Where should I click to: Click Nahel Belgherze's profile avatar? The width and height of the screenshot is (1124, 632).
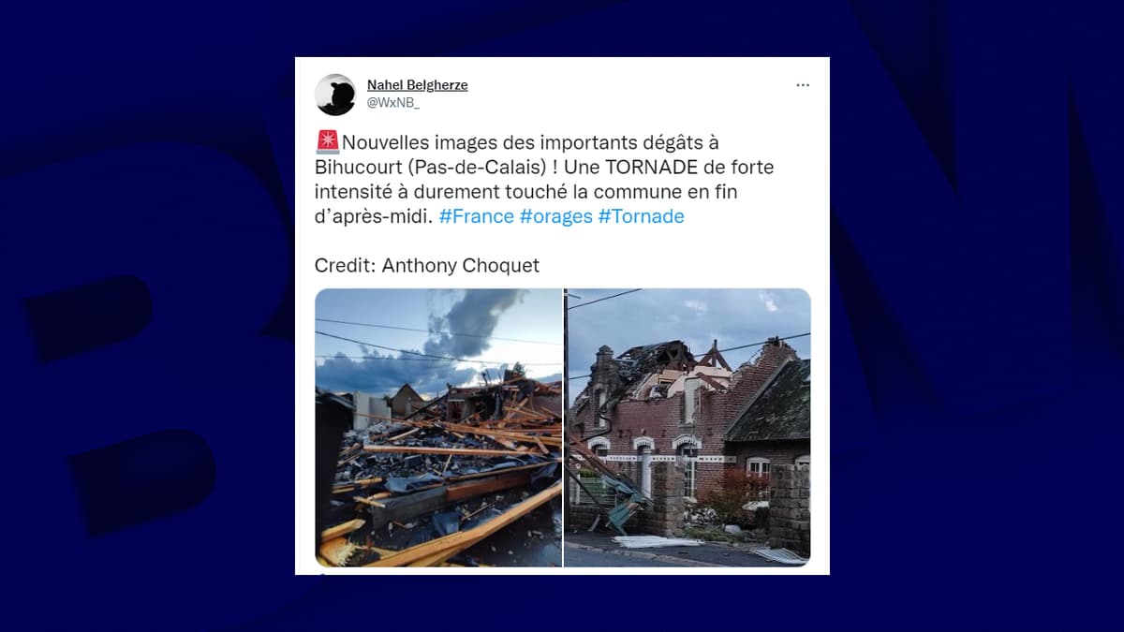(x=335, y=95)
